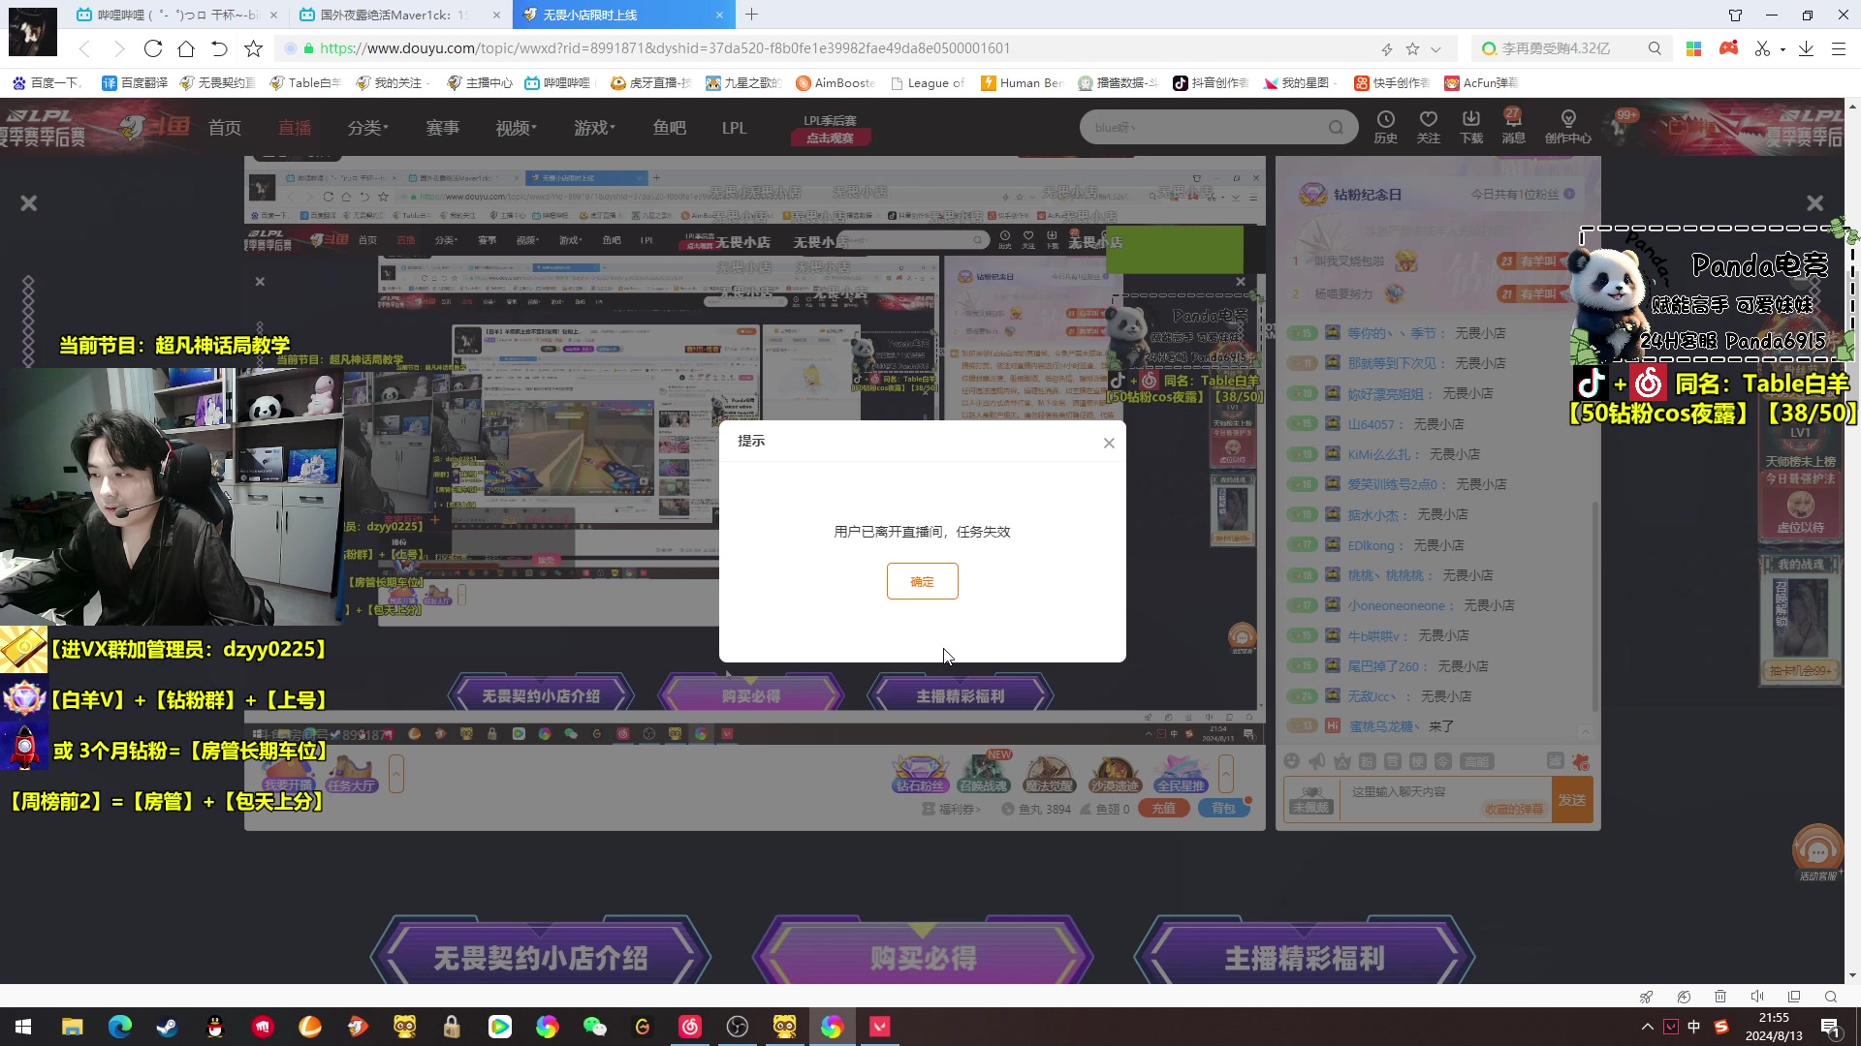Click the 确定 button in the dialog
This screenshot has width=1861, height=1046.
[922, 581]
